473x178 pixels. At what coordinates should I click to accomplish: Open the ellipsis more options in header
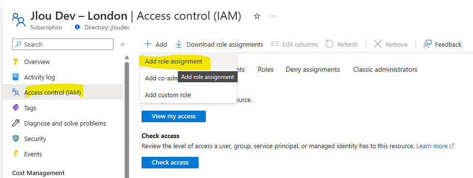tap(272, 16)
